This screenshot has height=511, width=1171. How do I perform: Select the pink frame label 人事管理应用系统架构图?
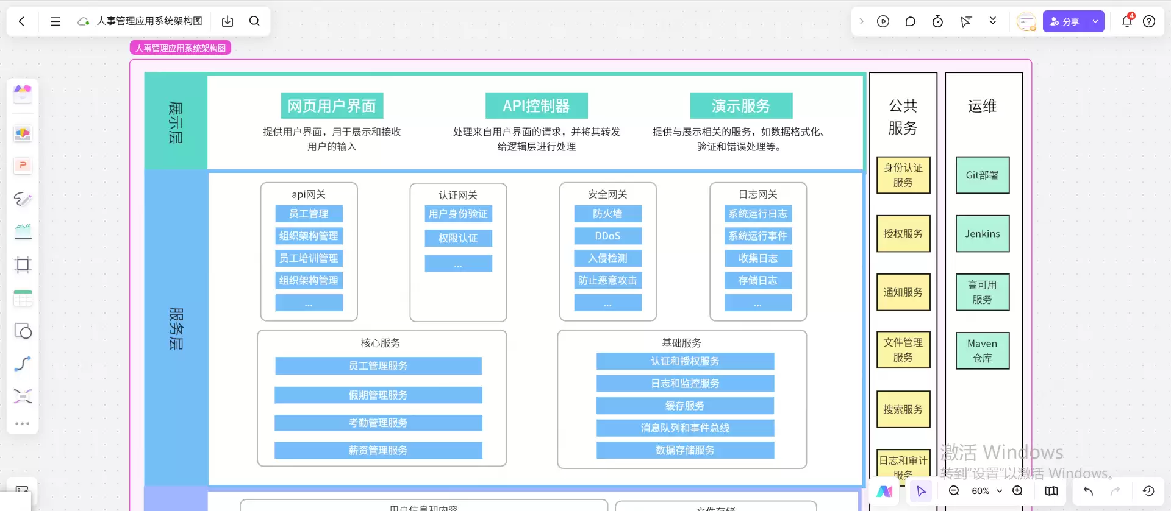(x=181, y=48)
